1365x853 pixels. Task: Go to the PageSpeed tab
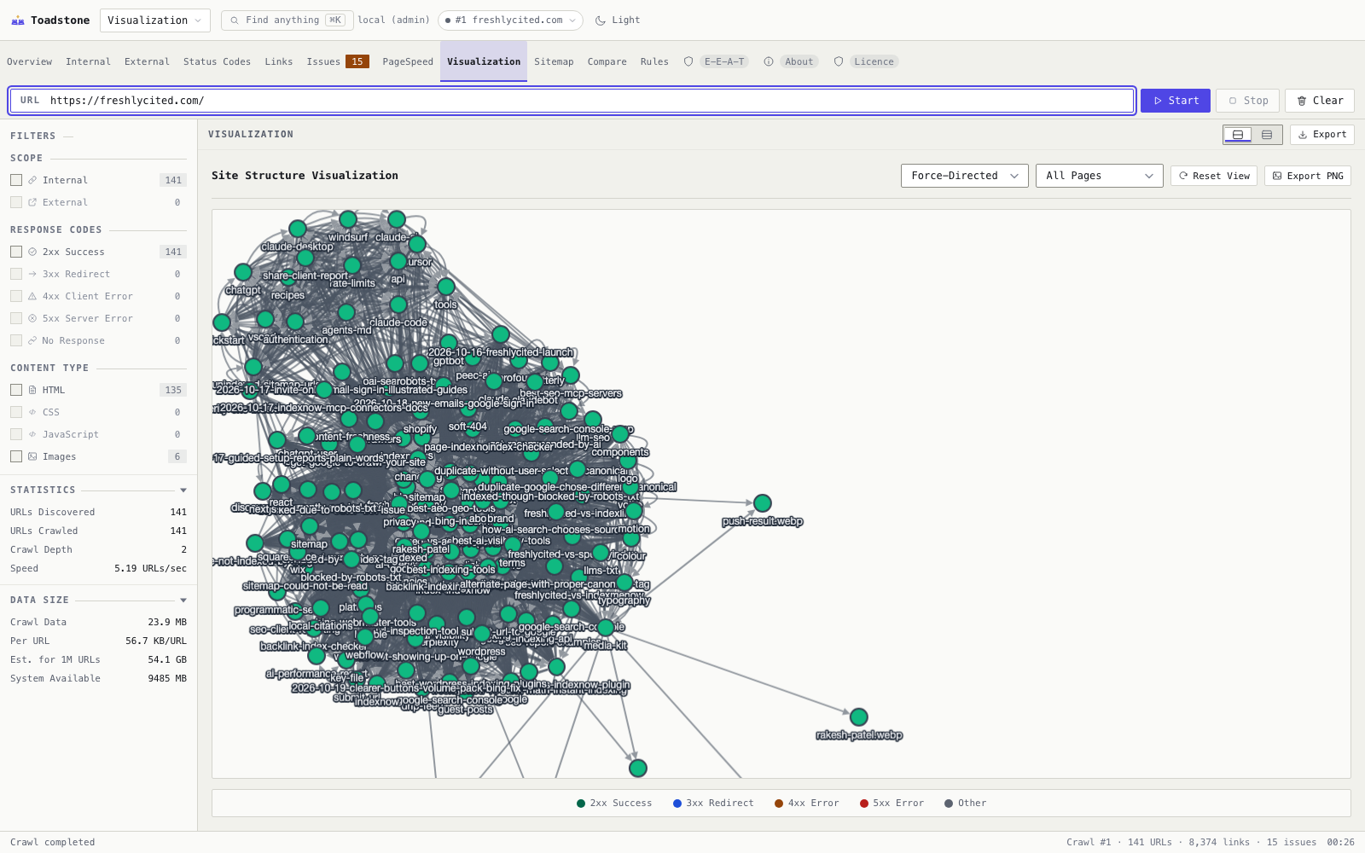[408, 61]
